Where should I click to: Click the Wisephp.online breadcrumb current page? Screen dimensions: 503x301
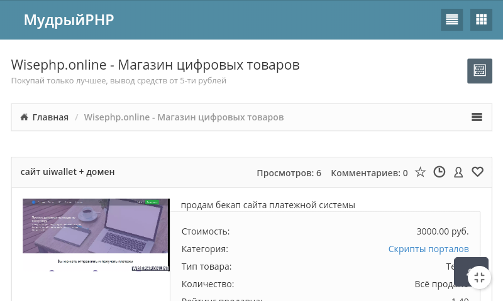pyautogui.click(x=184, y=117)
